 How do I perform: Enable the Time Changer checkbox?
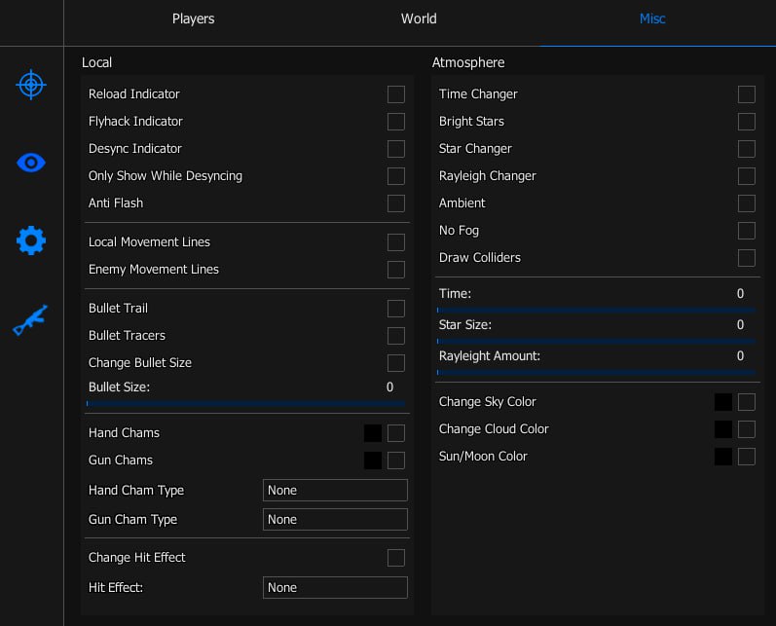pos(747,94)
